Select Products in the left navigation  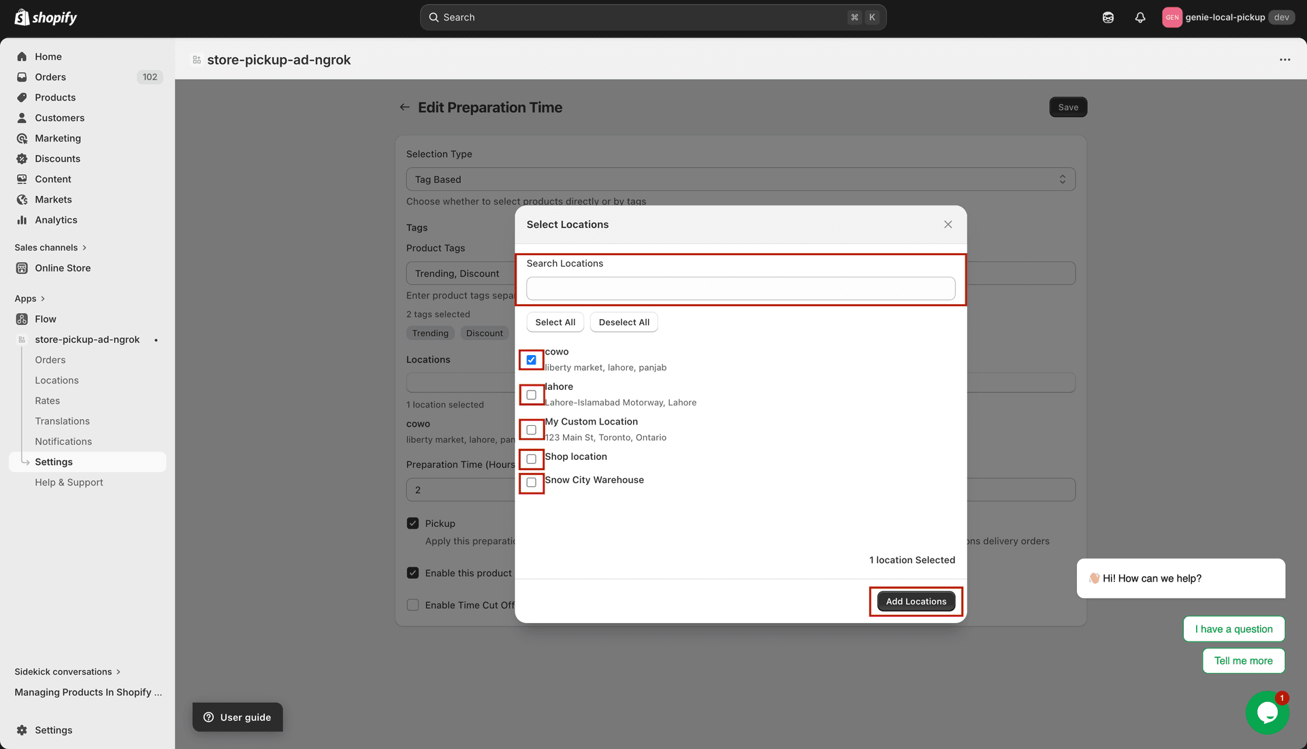(55, 97)
